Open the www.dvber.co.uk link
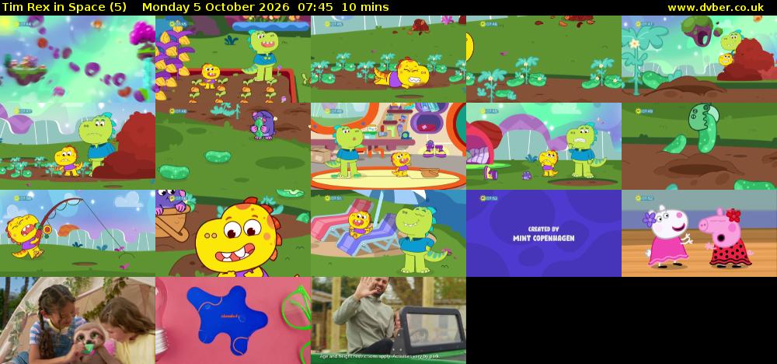 click(716, 7)
